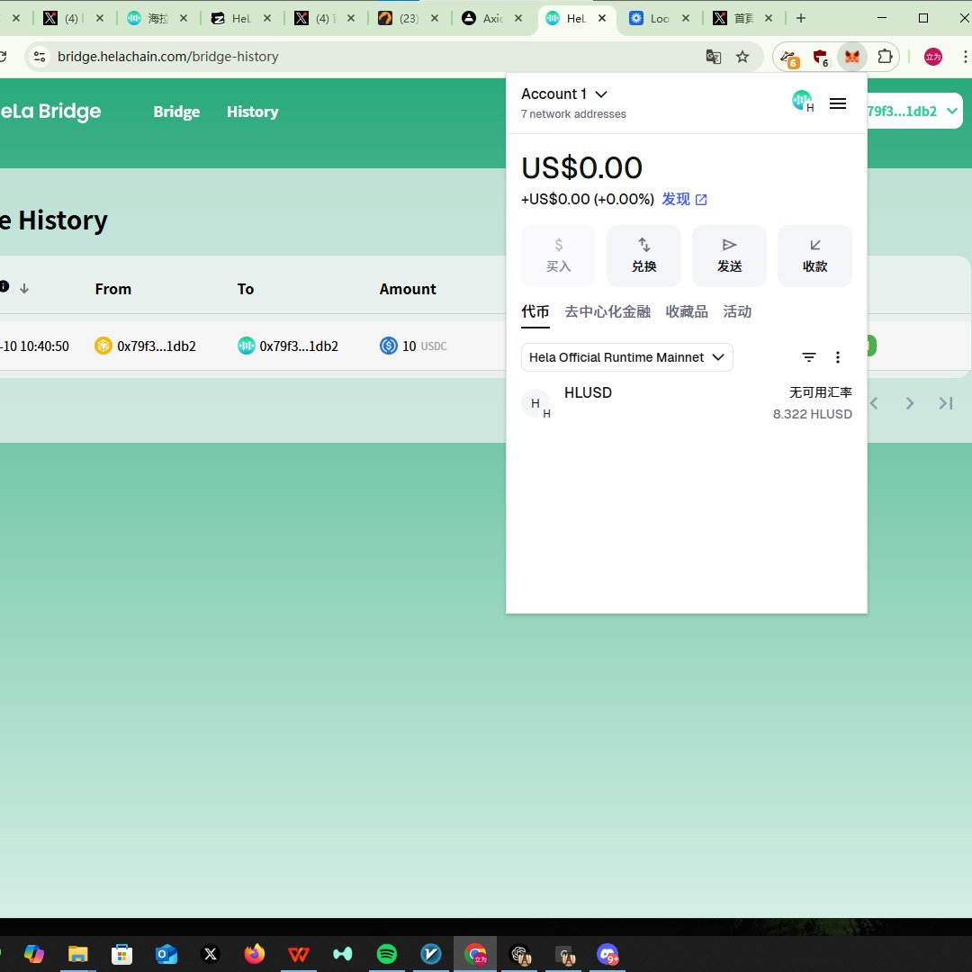Click the 8.322 HLUSD balance
972x972 pixels.
(812, 414)
